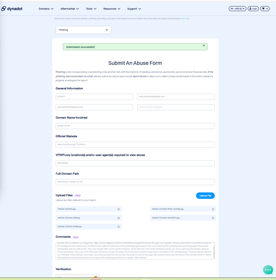Image resolution: width=276 pixels, height=280 pixels.
Task: Click the name field containing KONG77
Action: 94,97
